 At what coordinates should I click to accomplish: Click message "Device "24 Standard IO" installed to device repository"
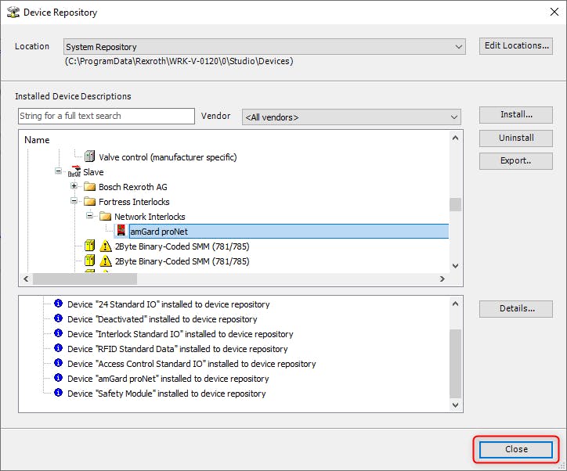click(x=168, y=304)
